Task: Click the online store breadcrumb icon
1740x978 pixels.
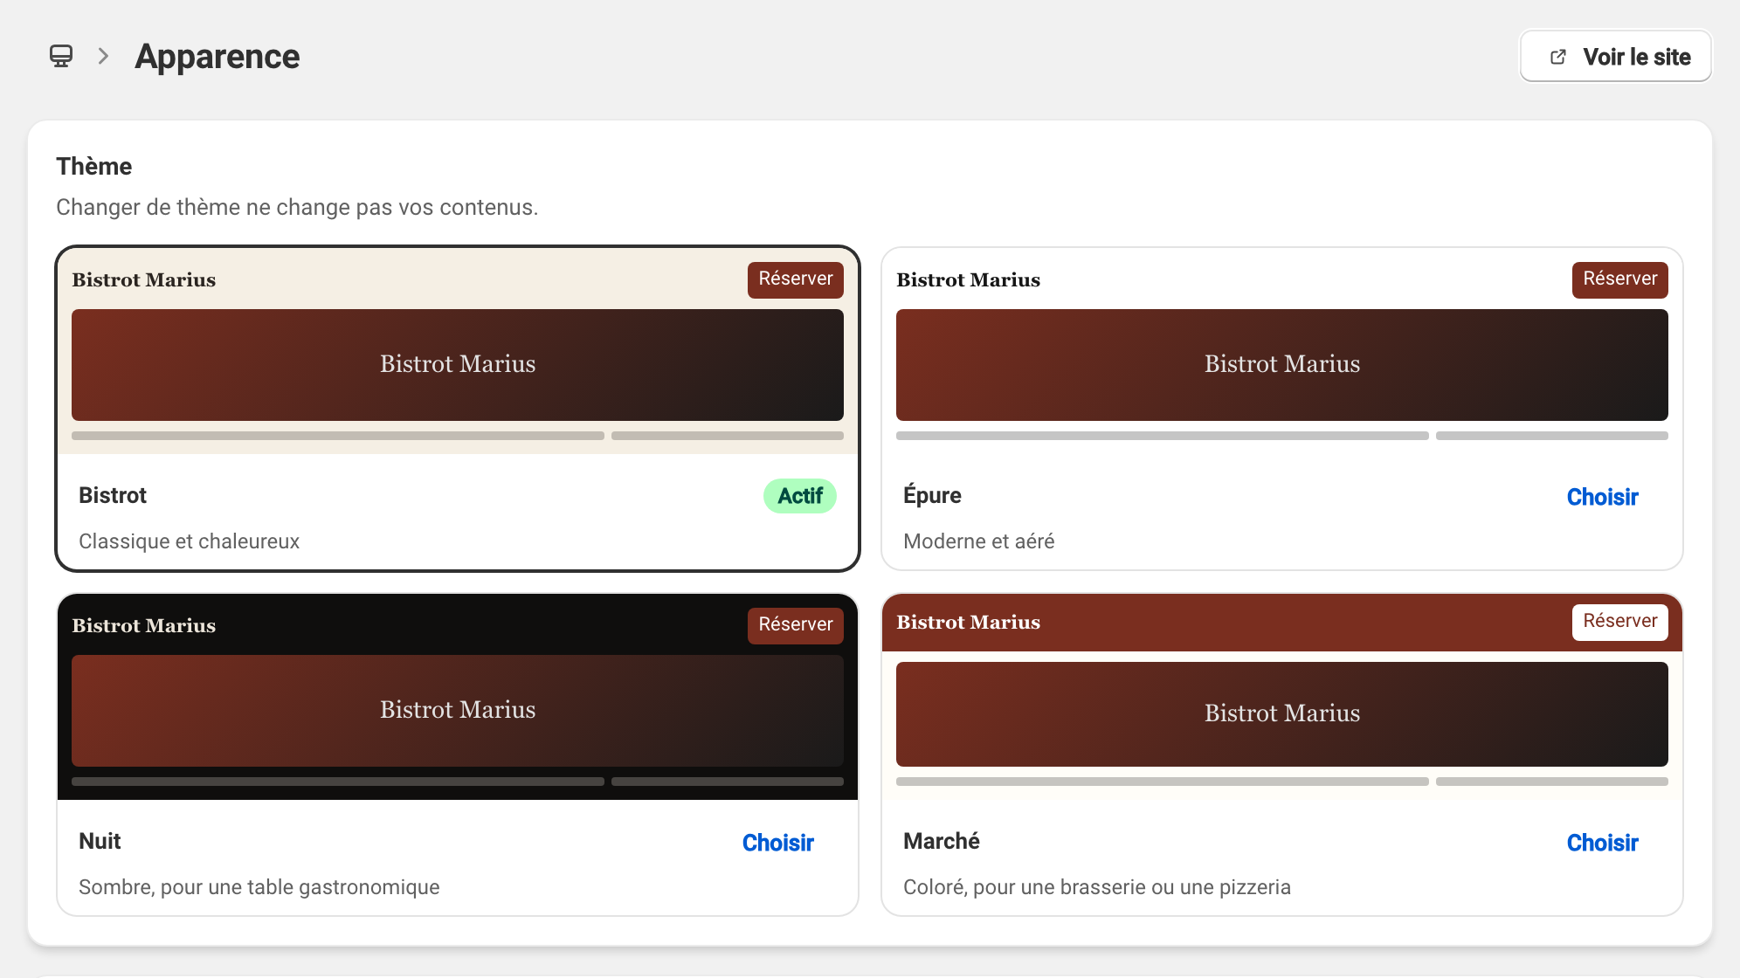Action: click(61, 56)
